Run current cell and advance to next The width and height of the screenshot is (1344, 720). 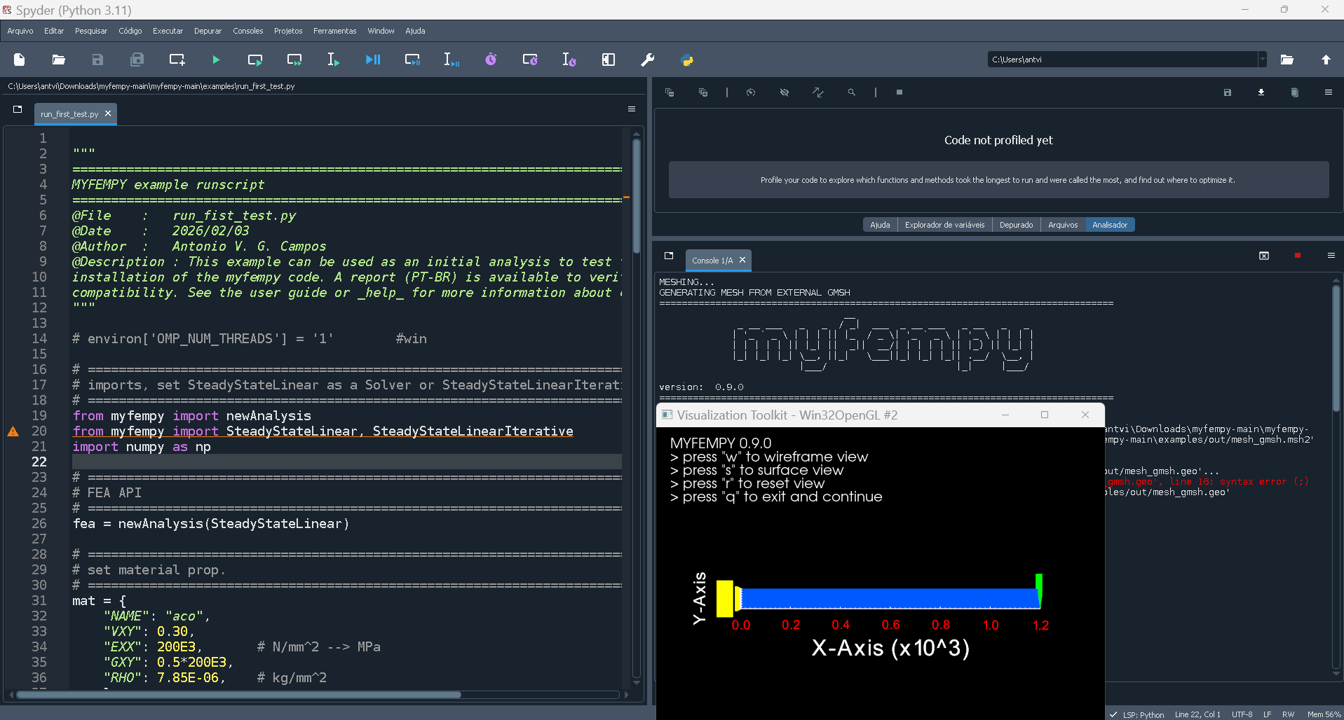point(294,60)
